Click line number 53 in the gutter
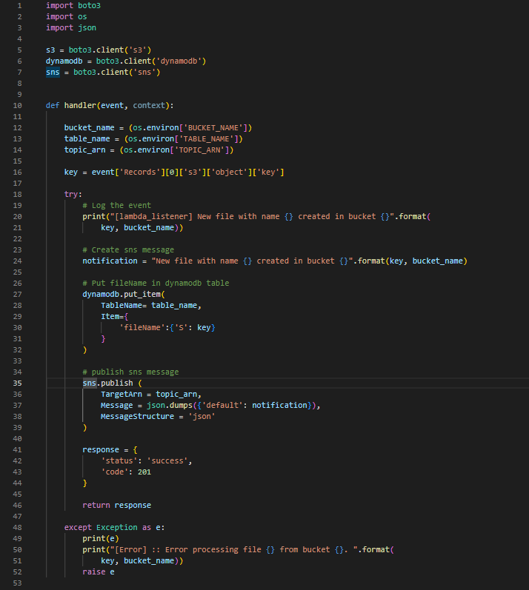Screen dimensions: 529x590 (17, 583)
